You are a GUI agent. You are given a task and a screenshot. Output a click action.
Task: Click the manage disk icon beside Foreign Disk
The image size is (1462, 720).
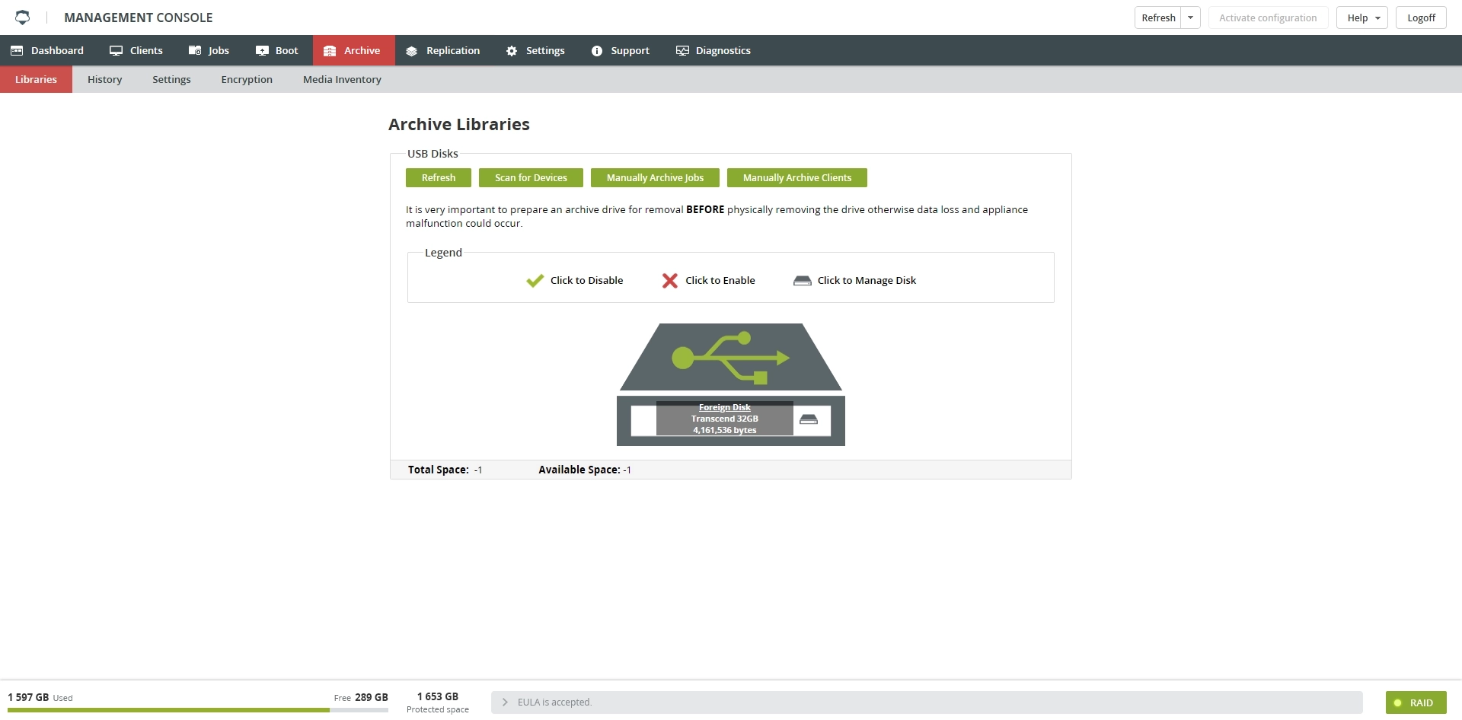pos(809,419)
